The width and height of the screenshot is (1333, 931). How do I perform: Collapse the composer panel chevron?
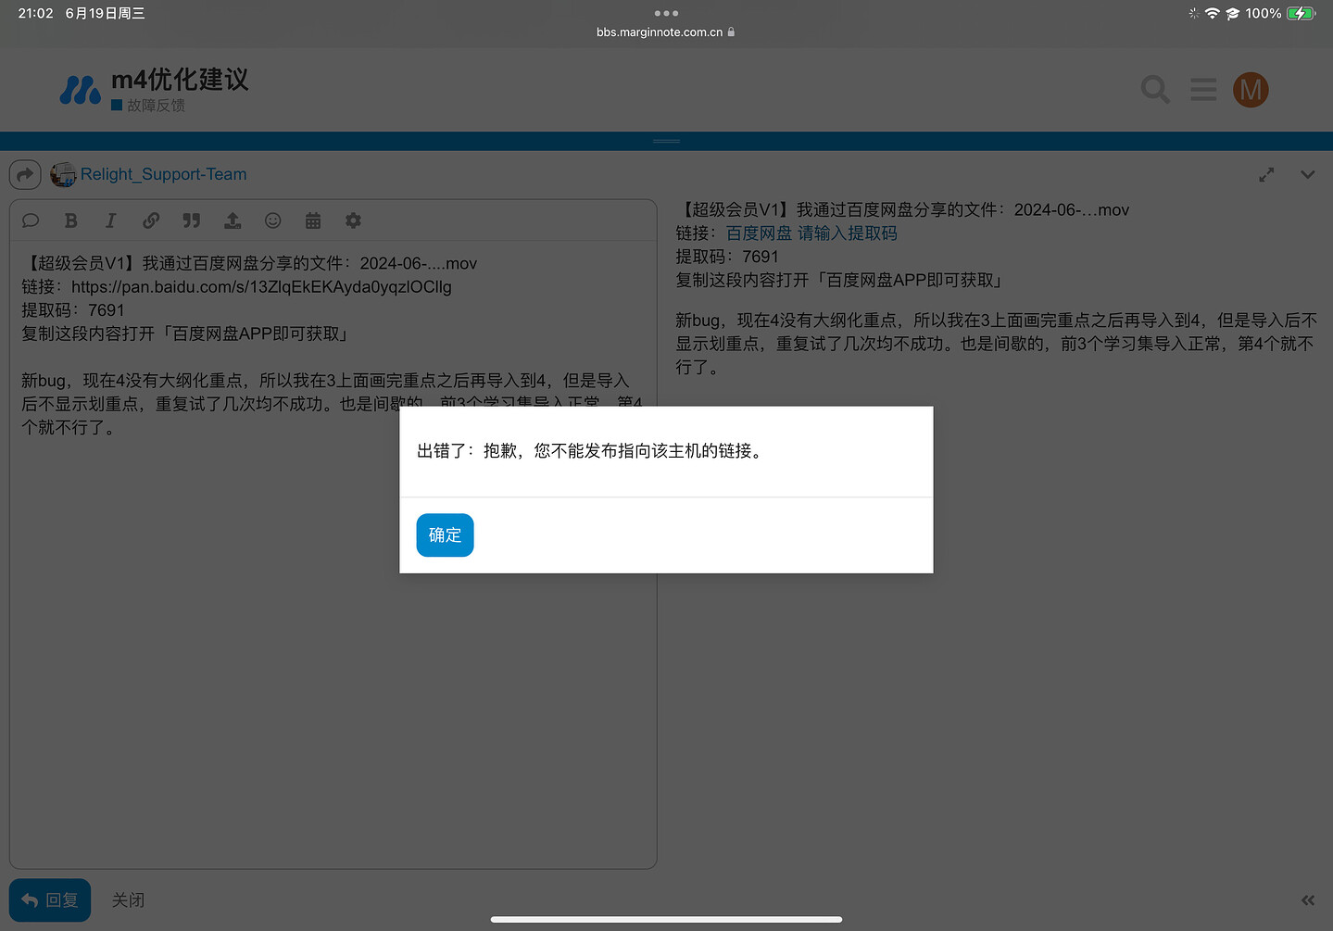(1307, 174)
